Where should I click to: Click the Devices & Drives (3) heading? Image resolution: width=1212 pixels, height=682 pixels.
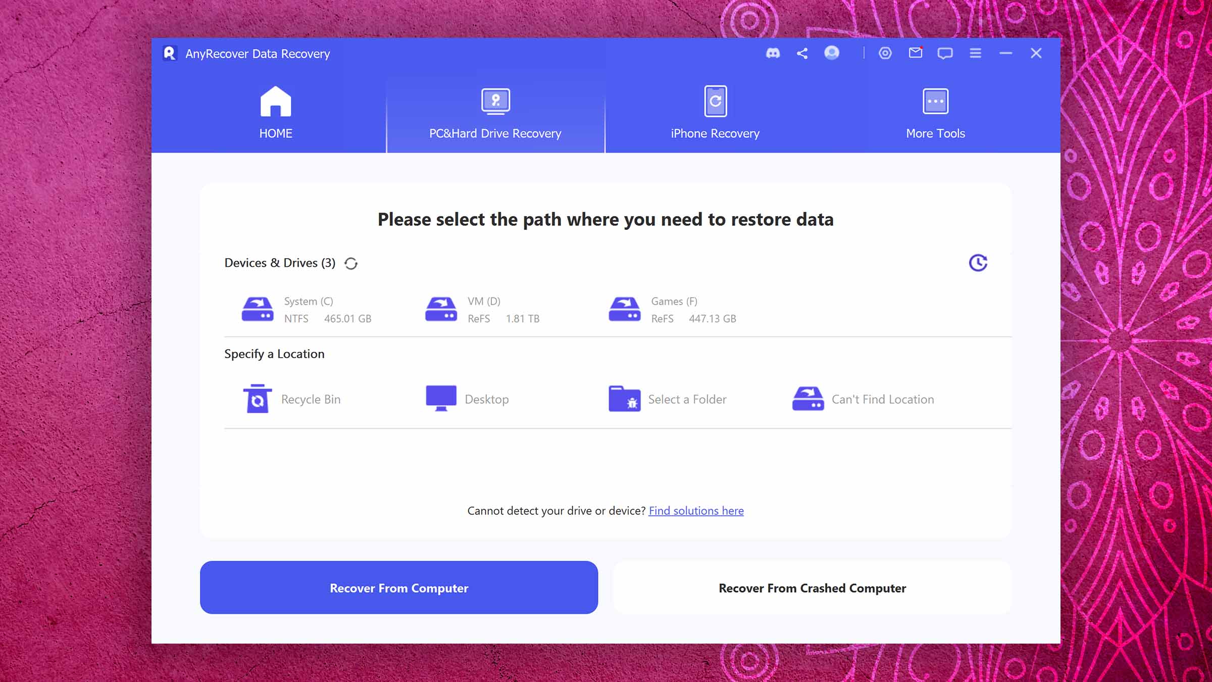click(x=280, y=263)
